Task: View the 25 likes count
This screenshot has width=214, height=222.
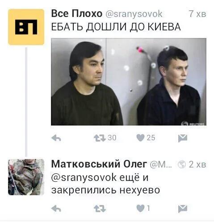Action: 151,138
